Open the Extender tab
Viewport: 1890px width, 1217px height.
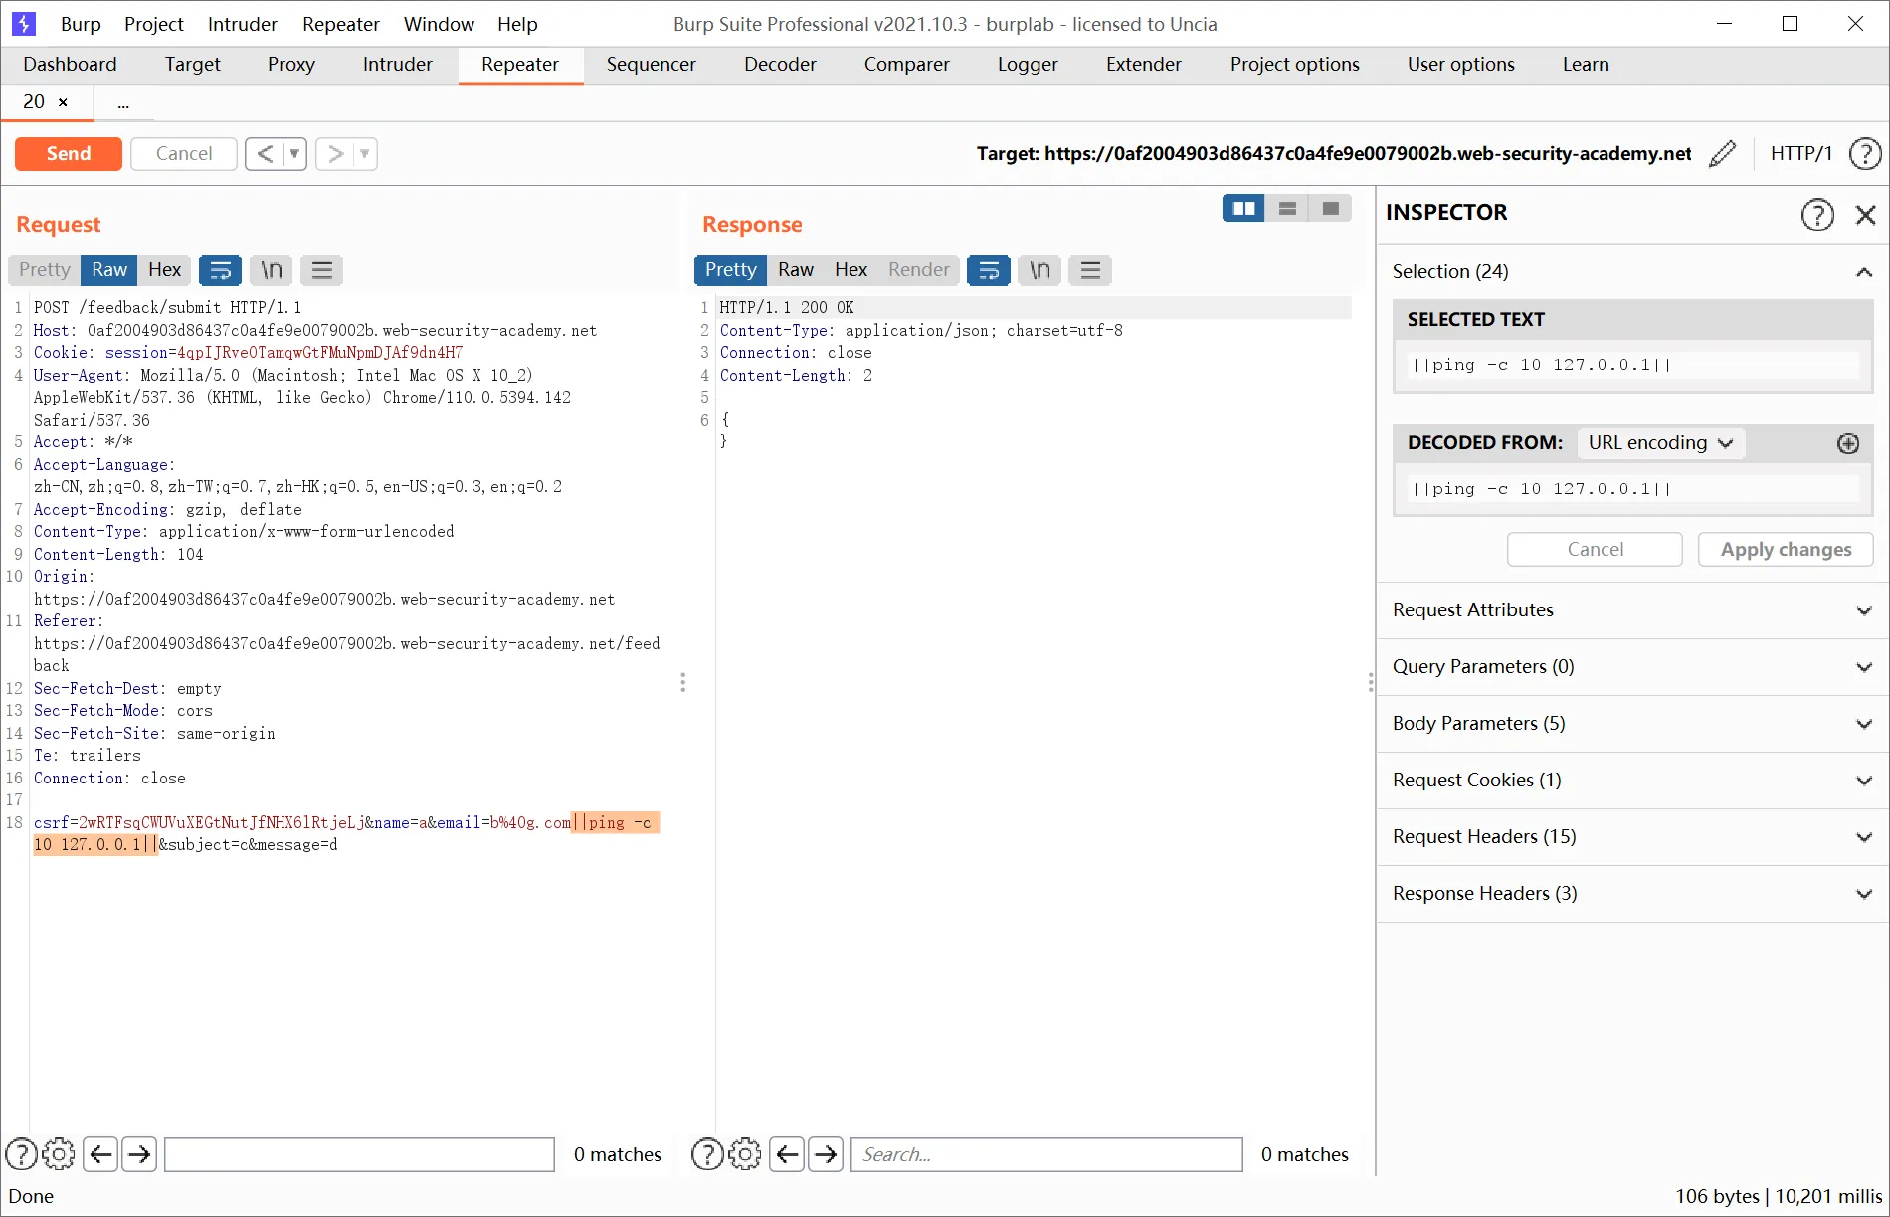pos(1144,65)
